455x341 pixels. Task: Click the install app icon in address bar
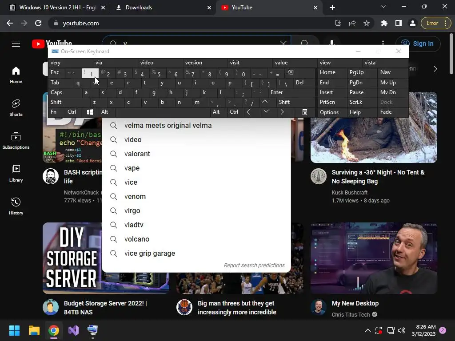coord(338,23)
